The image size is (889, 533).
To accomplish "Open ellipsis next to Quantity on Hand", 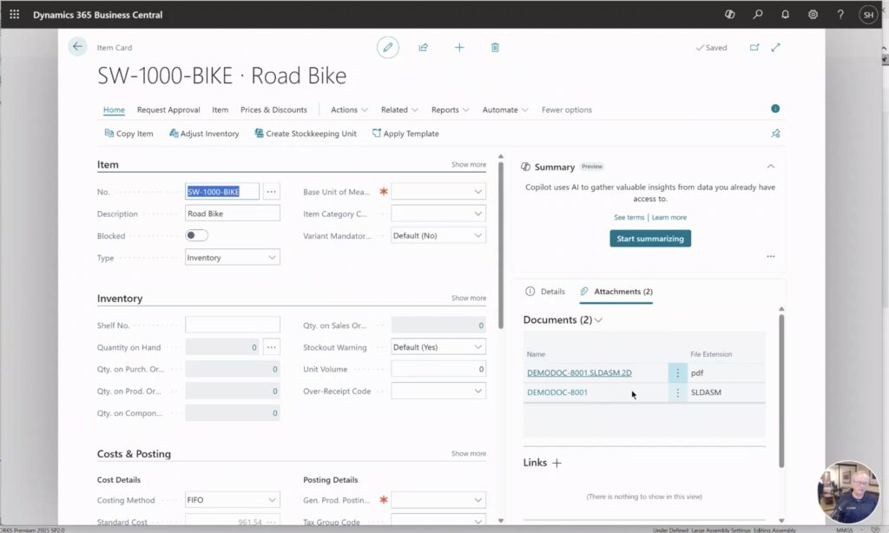I will pyautogui.click(x=272, y=347).
